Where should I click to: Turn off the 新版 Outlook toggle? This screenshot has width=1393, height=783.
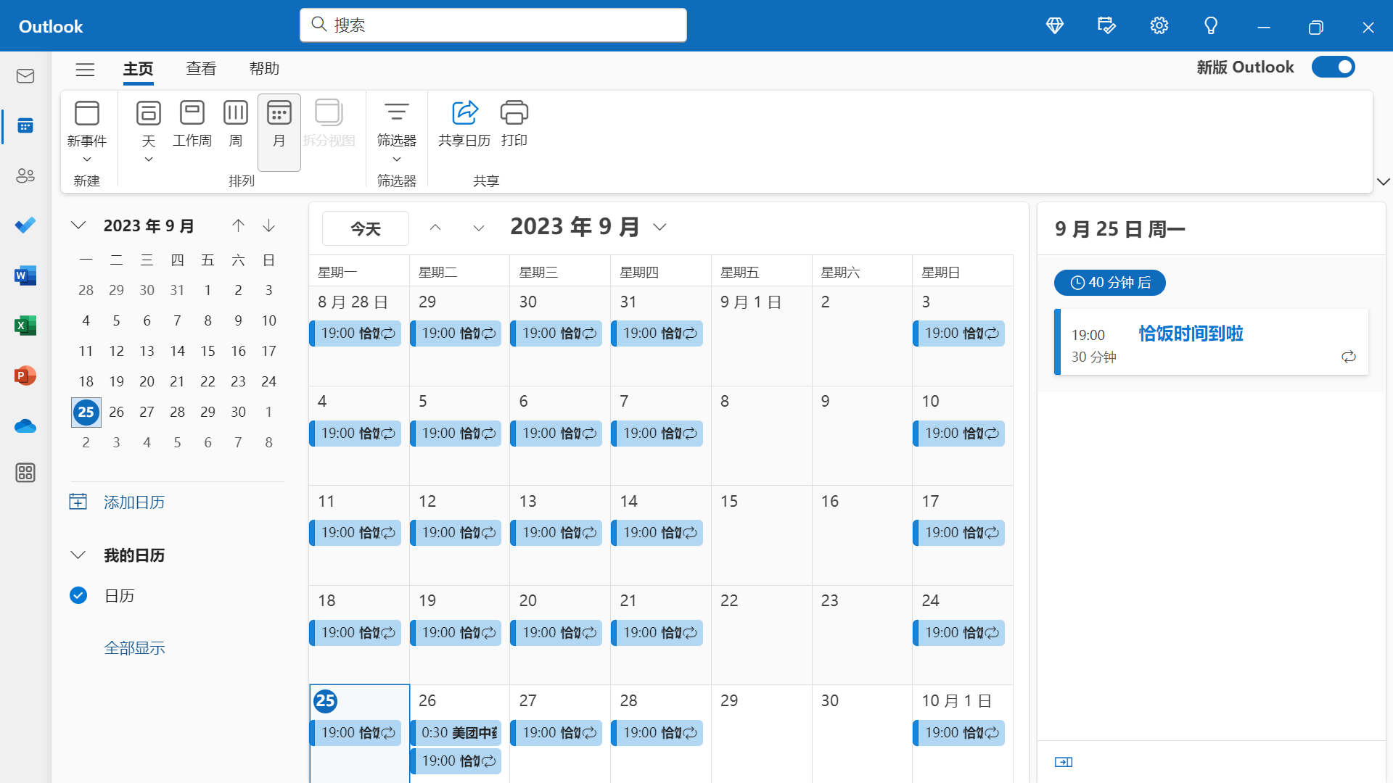[x=1334, y=67]
